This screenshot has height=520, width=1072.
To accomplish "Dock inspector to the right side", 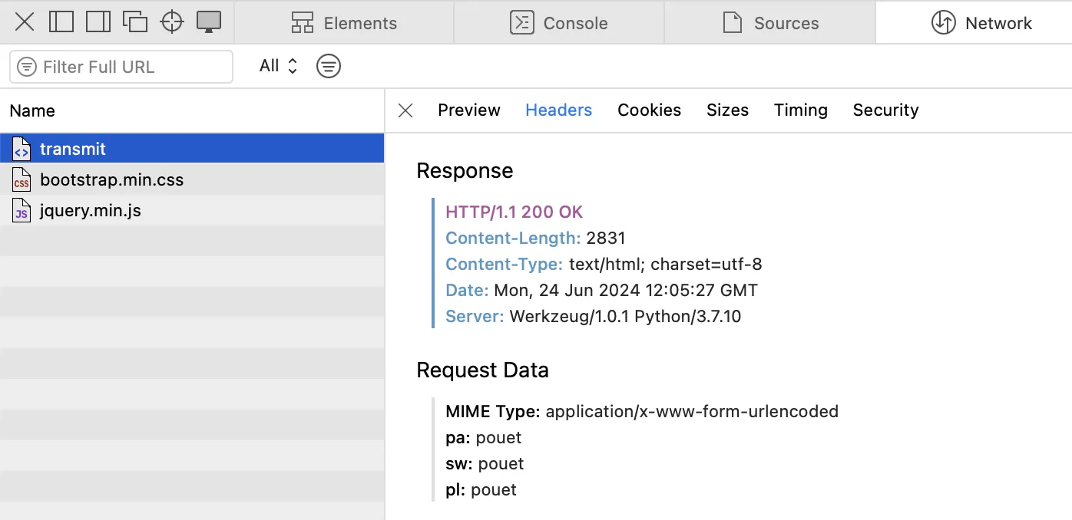I will 98,22.
